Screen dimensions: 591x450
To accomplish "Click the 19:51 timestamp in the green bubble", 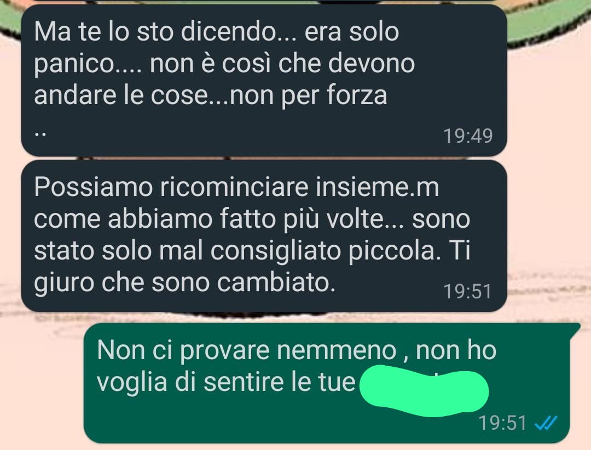I will (502, 423).
